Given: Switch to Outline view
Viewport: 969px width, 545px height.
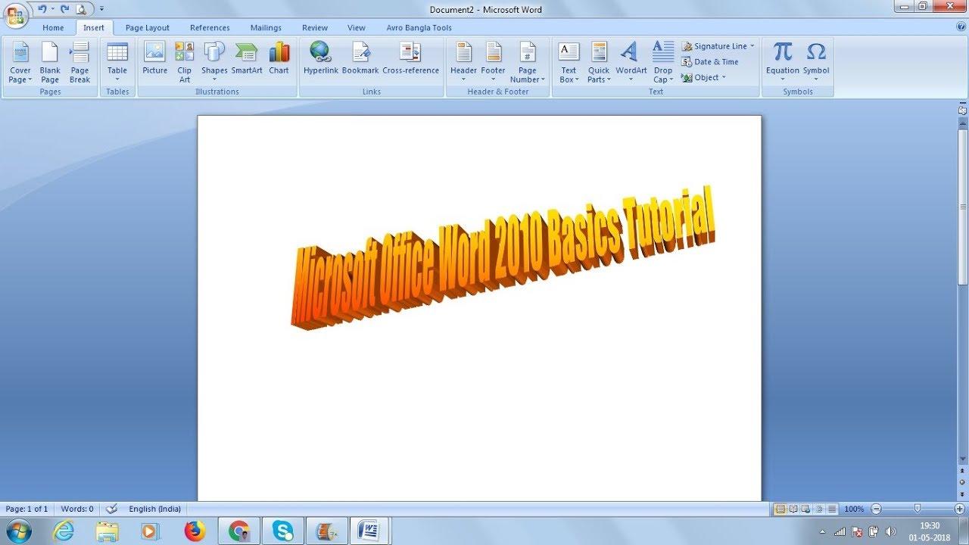Looking at the screenshot, I should [819, 509].
